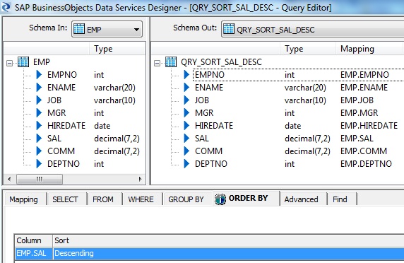
Task: Go to the WHERE tab
Action: [x=141, y=199]
